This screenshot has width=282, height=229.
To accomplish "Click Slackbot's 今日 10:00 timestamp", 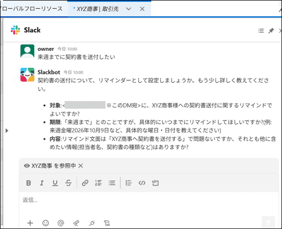I will pos(73,72).
